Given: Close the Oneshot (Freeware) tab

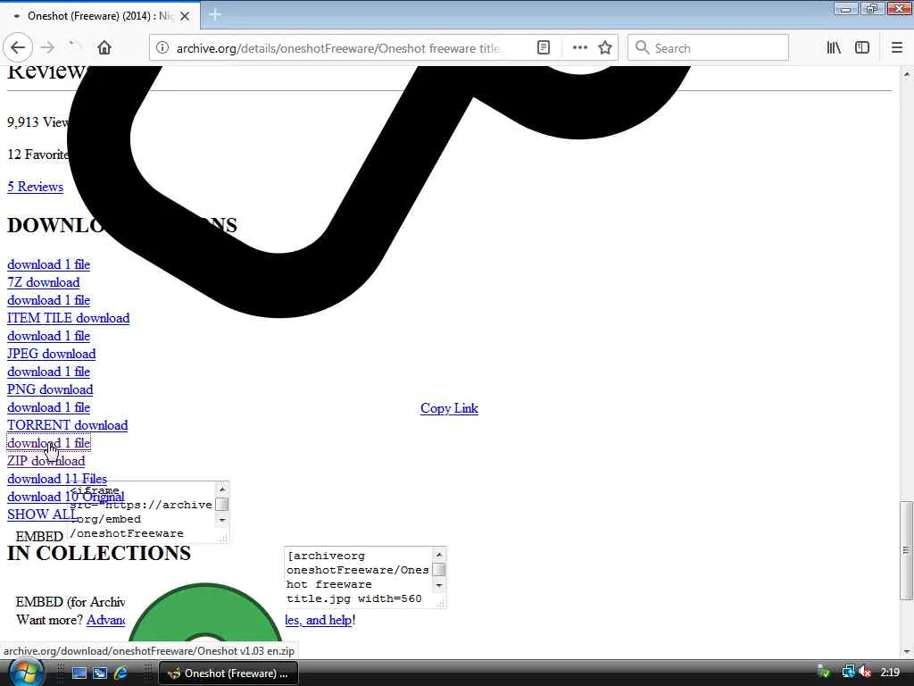Looking at the screenshot, I should (185, 16).
